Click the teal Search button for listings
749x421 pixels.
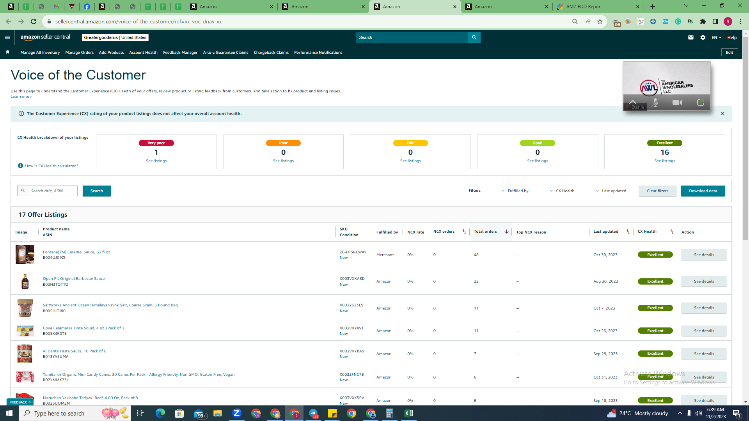click(x=96, y=191)
